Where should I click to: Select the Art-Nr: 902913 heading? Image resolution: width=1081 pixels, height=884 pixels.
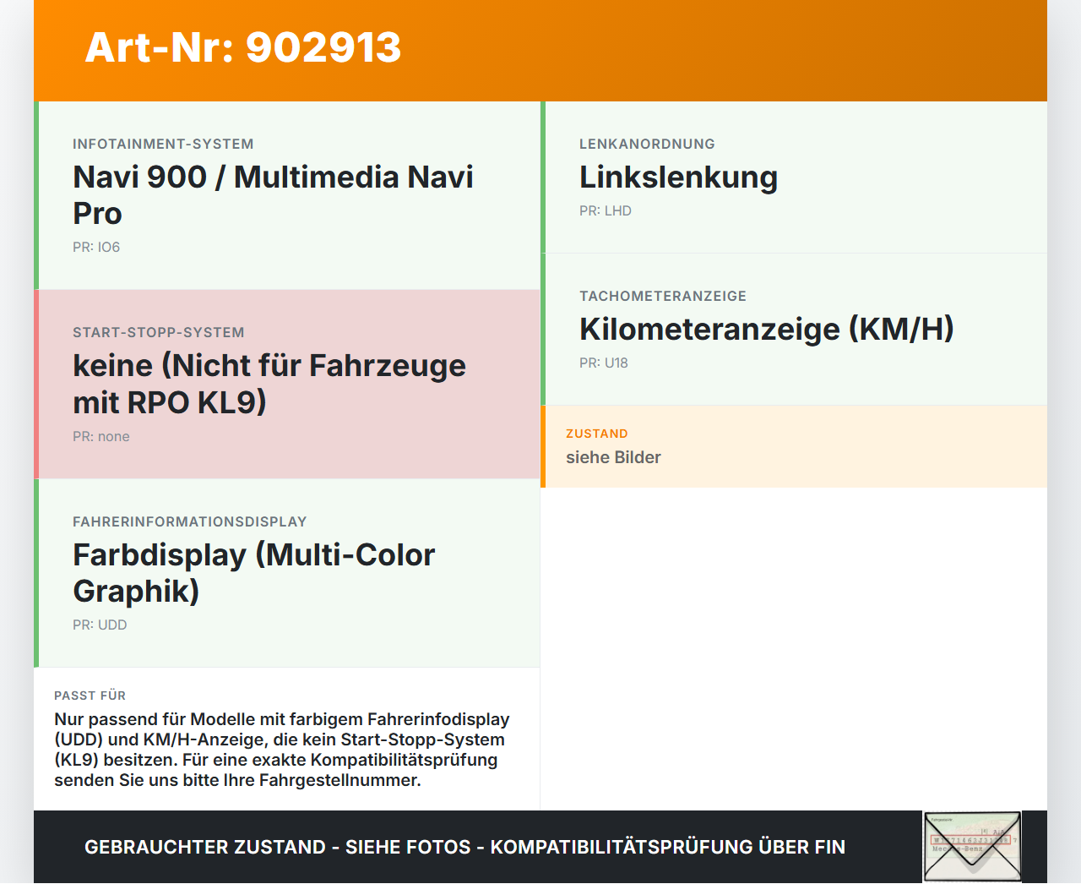click(x=243, y=47)
